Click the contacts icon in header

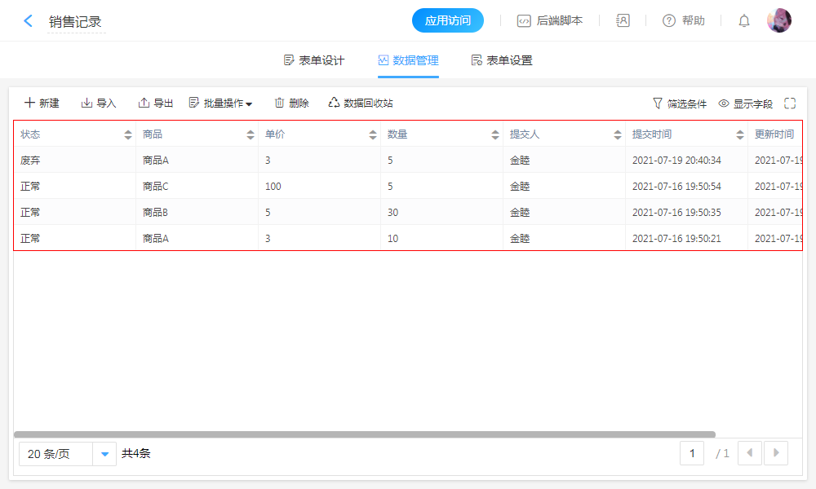(623, 21)
